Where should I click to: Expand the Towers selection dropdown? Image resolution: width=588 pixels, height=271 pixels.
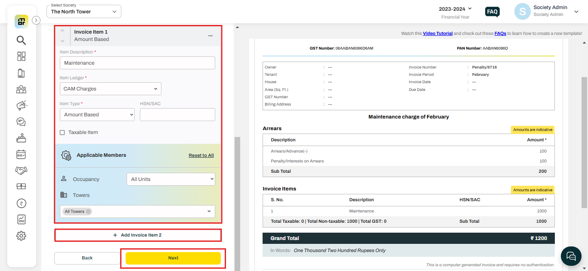(208, 211)
